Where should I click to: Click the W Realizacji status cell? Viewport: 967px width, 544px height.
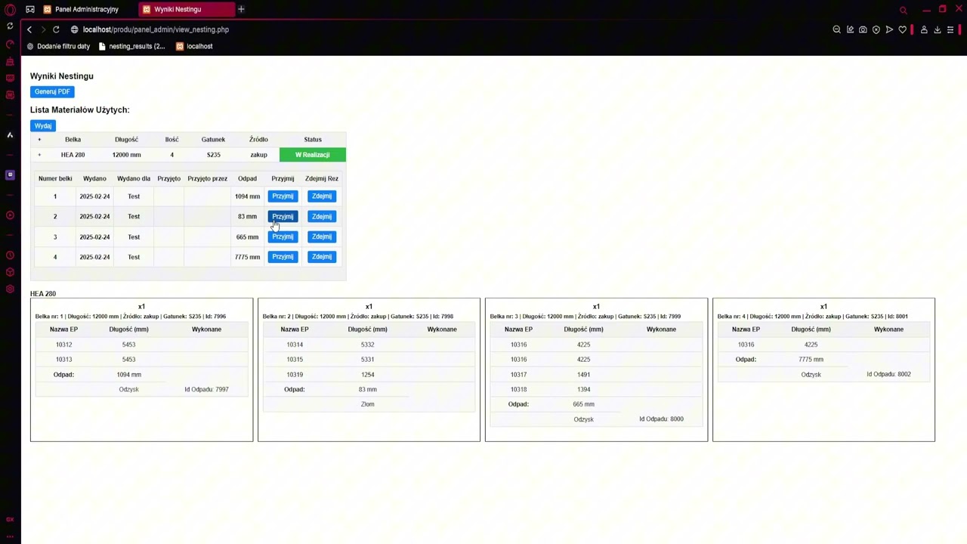tap(313, 155)
